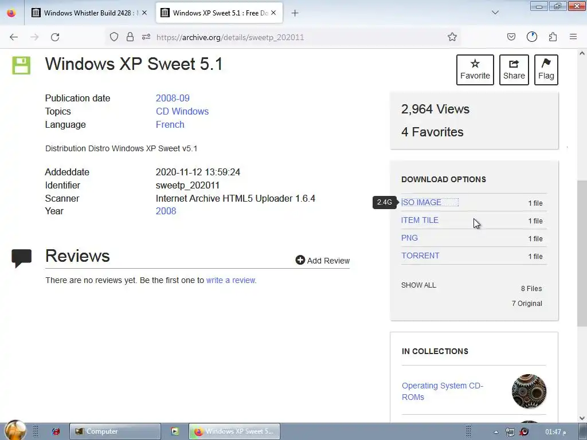This screenshot has height=440, width=587.
Task: Click the page vertical scrollbar thumb
Action: 582,253
